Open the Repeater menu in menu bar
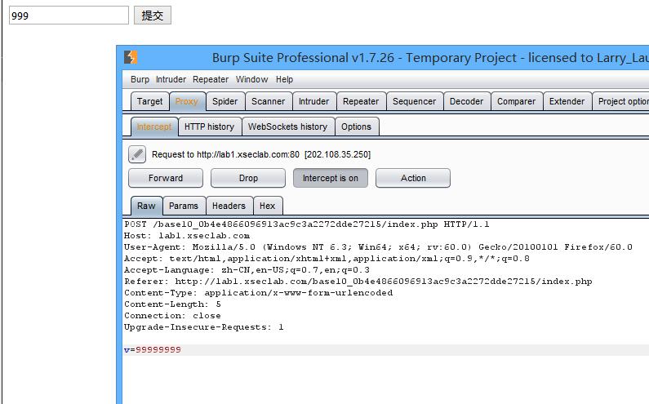 (211, 79)
